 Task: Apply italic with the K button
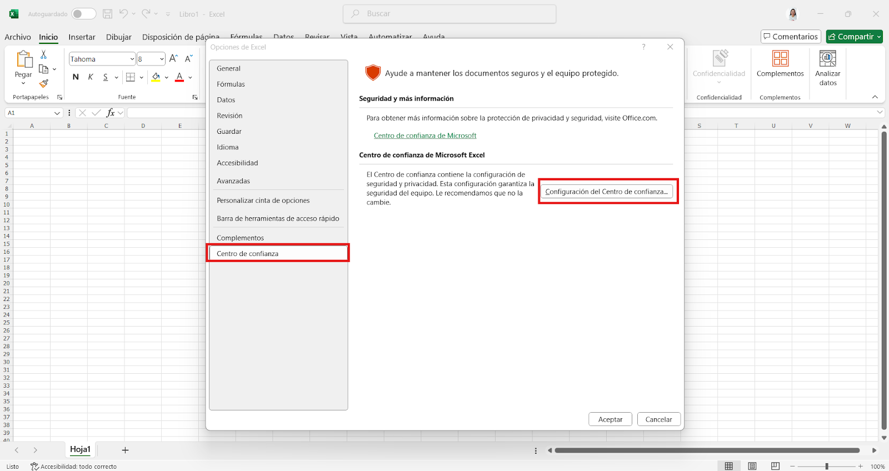click(x=91, y=77)
